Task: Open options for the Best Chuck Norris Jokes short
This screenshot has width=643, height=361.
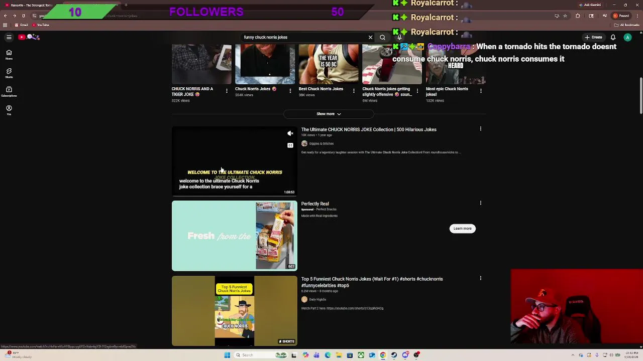Action: pyautogui.click(x=354, y=91)
